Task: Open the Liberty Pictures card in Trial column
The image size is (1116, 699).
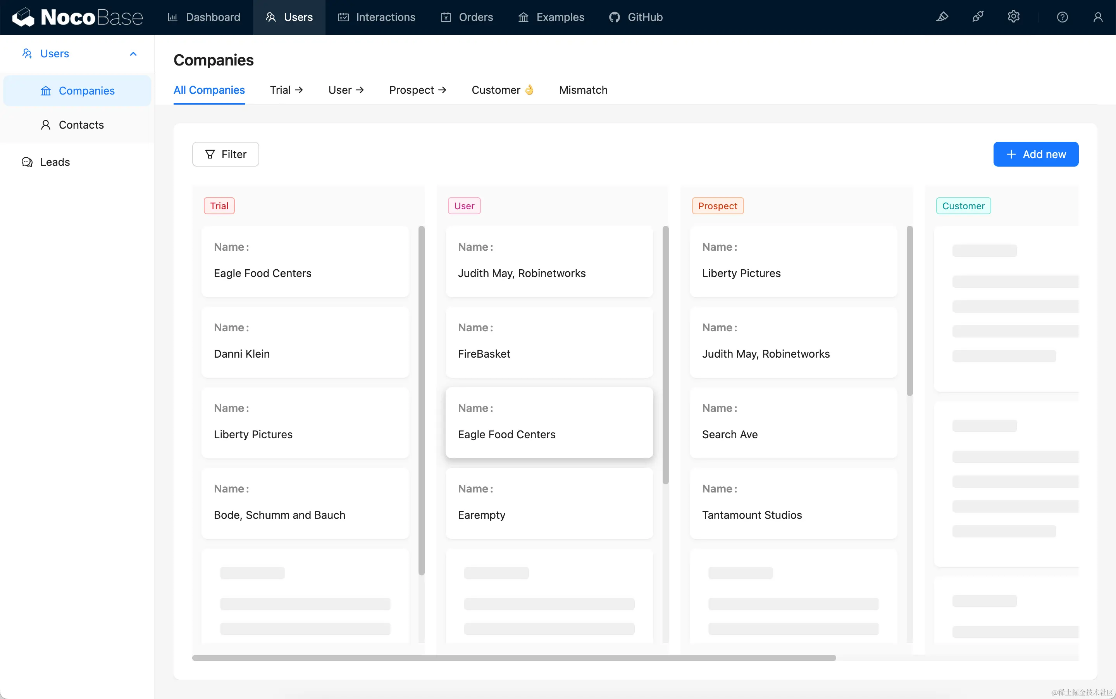Action: point(305,423)
